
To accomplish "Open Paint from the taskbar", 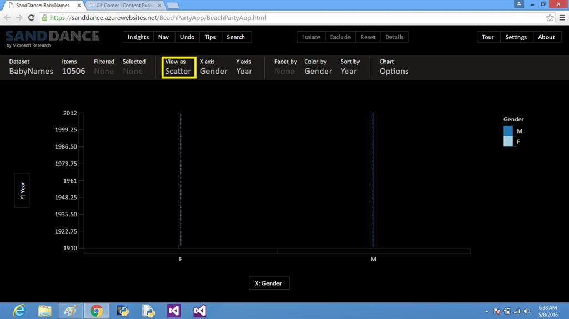I will 71,311.
